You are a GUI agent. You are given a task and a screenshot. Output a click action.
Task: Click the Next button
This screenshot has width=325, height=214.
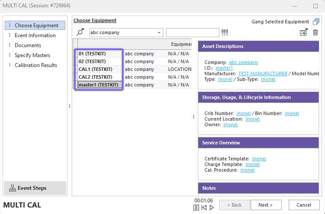pyautogui.click(x=265, y=205)
